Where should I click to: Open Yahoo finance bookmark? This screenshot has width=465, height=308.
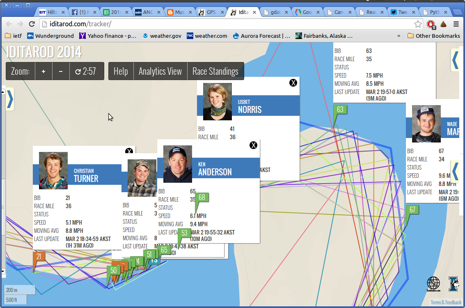(108, 36)
